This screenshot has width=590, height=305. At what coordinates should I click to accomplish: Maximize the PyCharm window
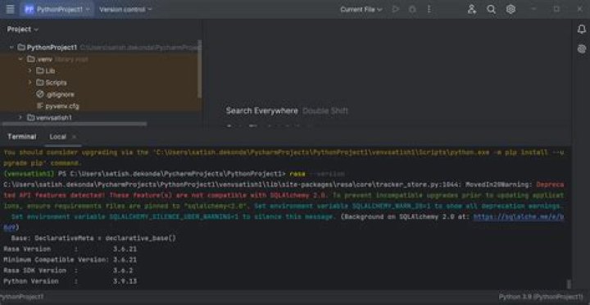(556, 9)
